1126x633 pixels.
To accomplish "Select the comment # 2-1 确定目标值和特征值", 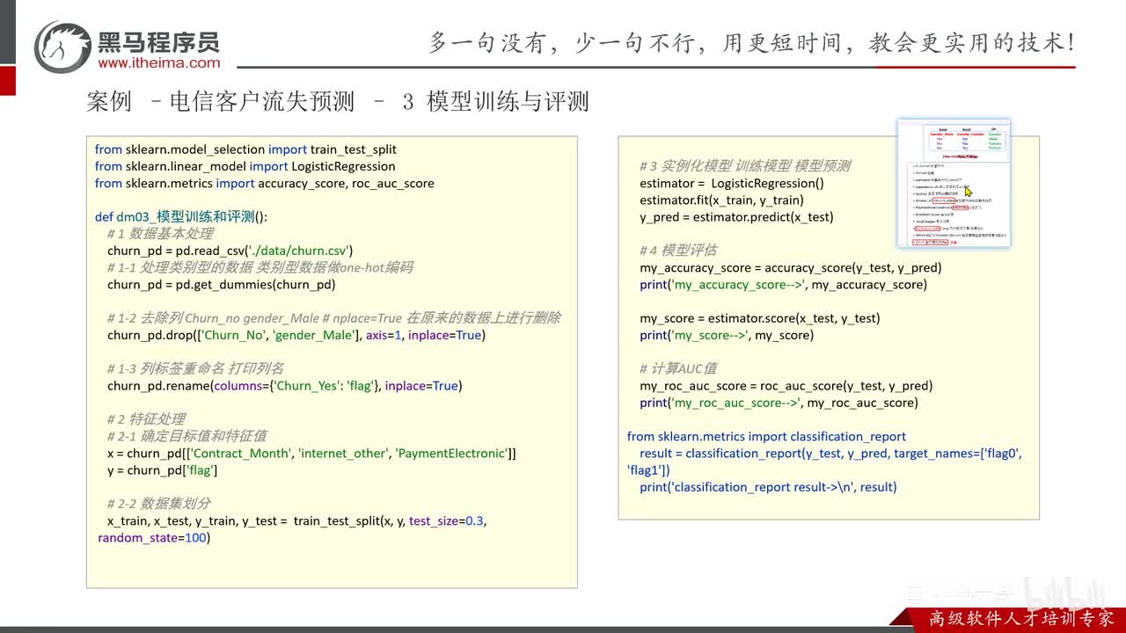I will click(186, 436).
